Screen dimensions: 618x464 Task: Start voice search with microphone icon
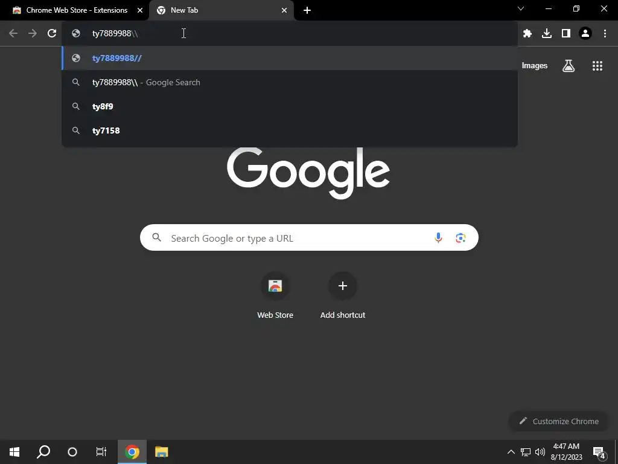tap(438, 237)
